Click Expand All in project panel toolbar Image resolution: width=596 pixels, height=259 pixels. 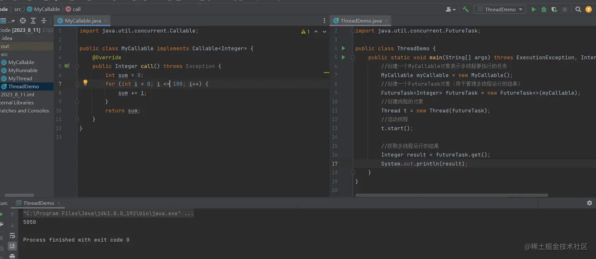(x=33, y=20)
